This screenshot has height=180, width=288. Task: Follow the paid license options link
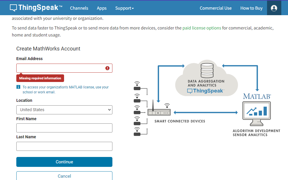pos(202,28)
